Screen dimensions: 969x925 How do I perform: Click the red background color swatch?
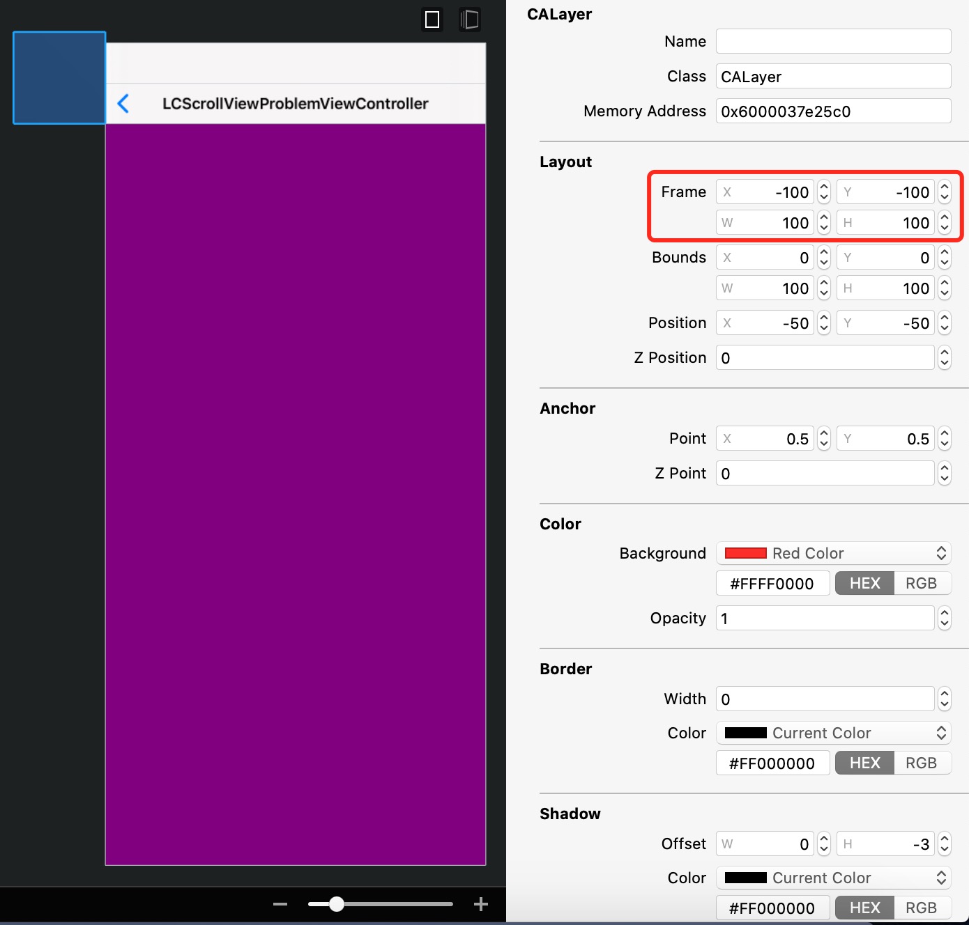pos(745,553)
